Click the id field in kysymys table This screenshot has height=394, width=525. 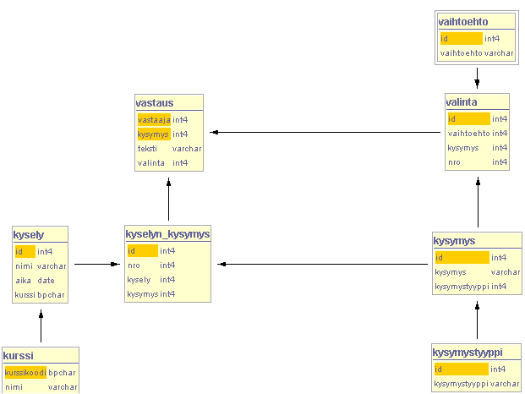[x=462, y=257]
